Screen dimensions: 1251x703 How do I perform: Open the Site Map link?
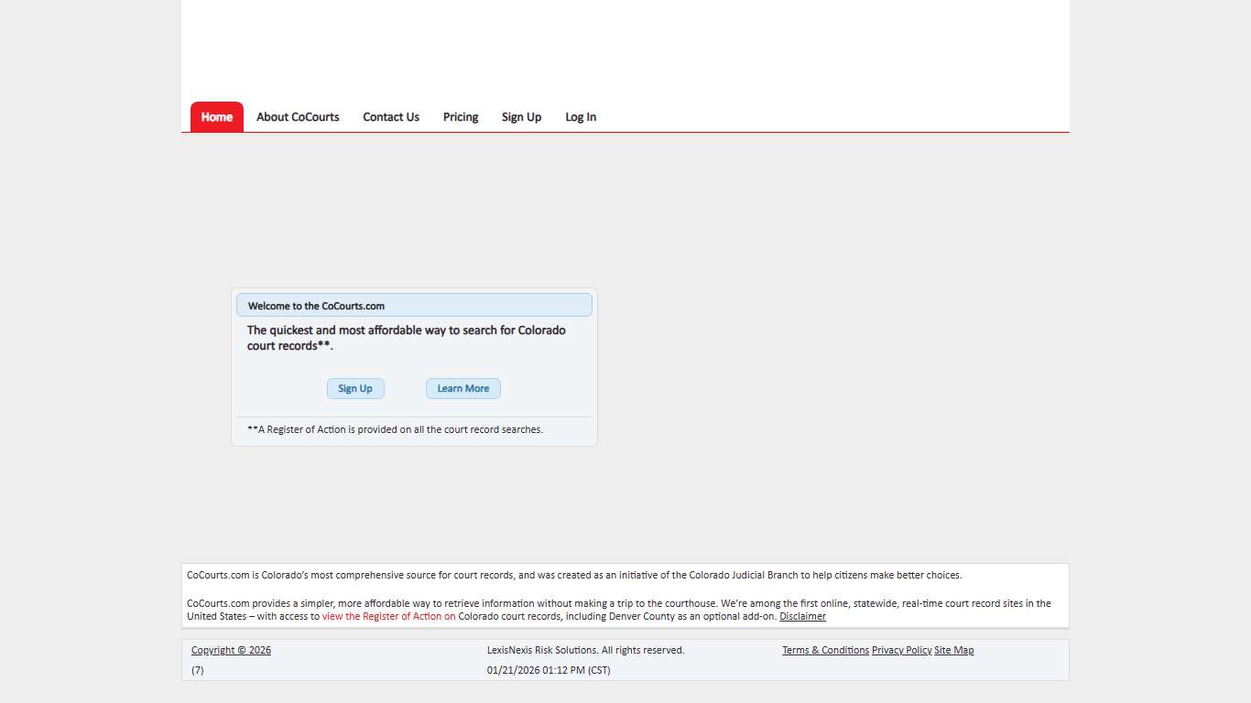953,650
